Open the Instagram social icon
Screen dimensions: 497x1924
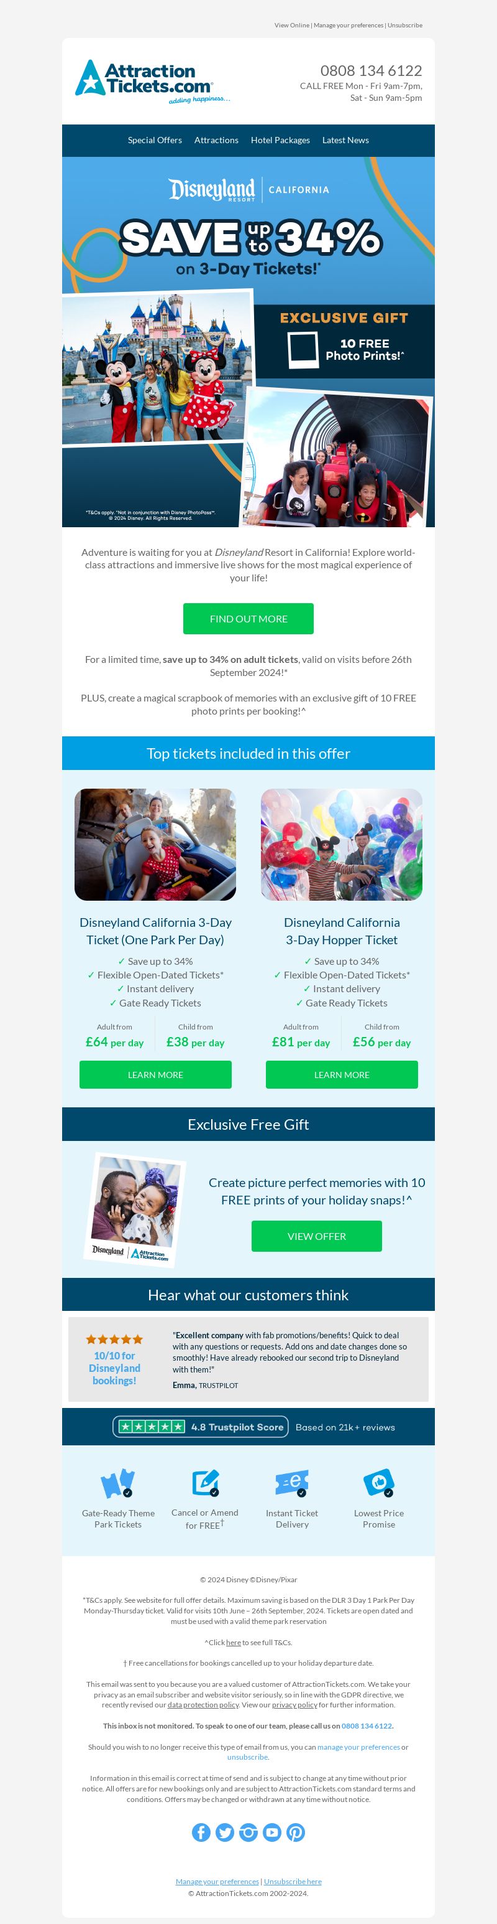[x=248, y=1832]
